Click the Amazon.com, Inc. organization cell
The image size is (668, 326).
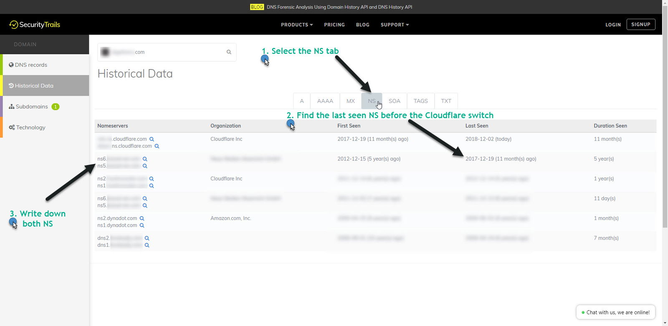[x=231, y=218]
